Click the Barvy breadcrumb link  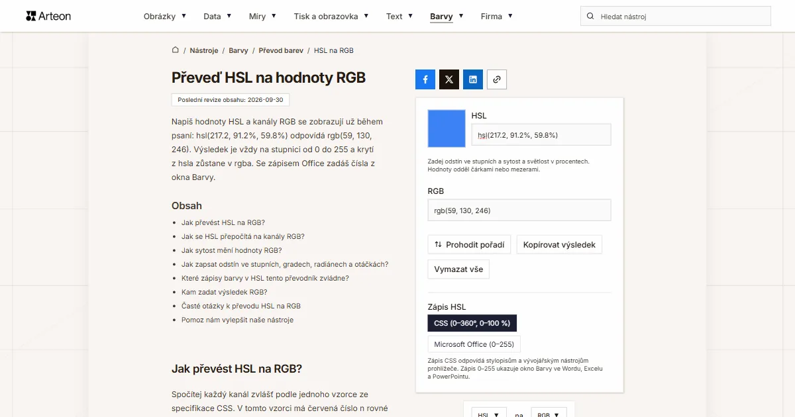(238, 50)
